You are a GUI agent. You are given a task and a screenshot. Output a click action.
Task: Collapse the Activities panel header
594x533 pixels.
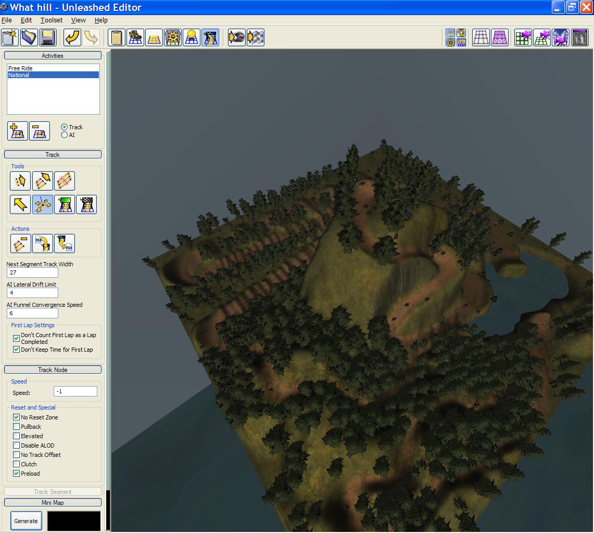coord(53,55)
